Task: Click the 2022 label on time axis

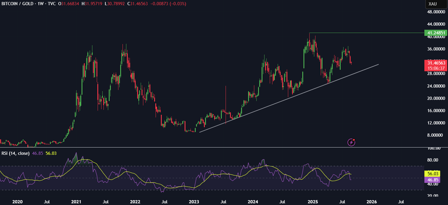Action: (135, 201)
